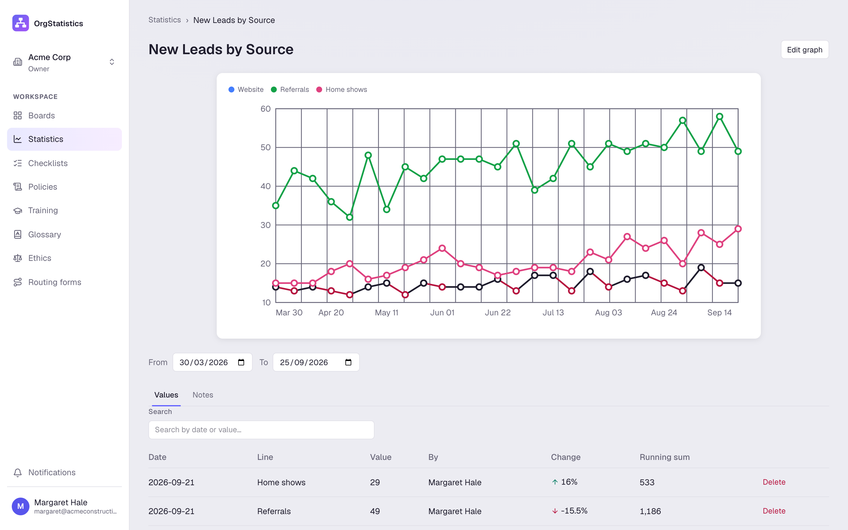Screen dimensions: 848x530
Task: Click the 1,186 running sum value
Action: tap(650, 511)
